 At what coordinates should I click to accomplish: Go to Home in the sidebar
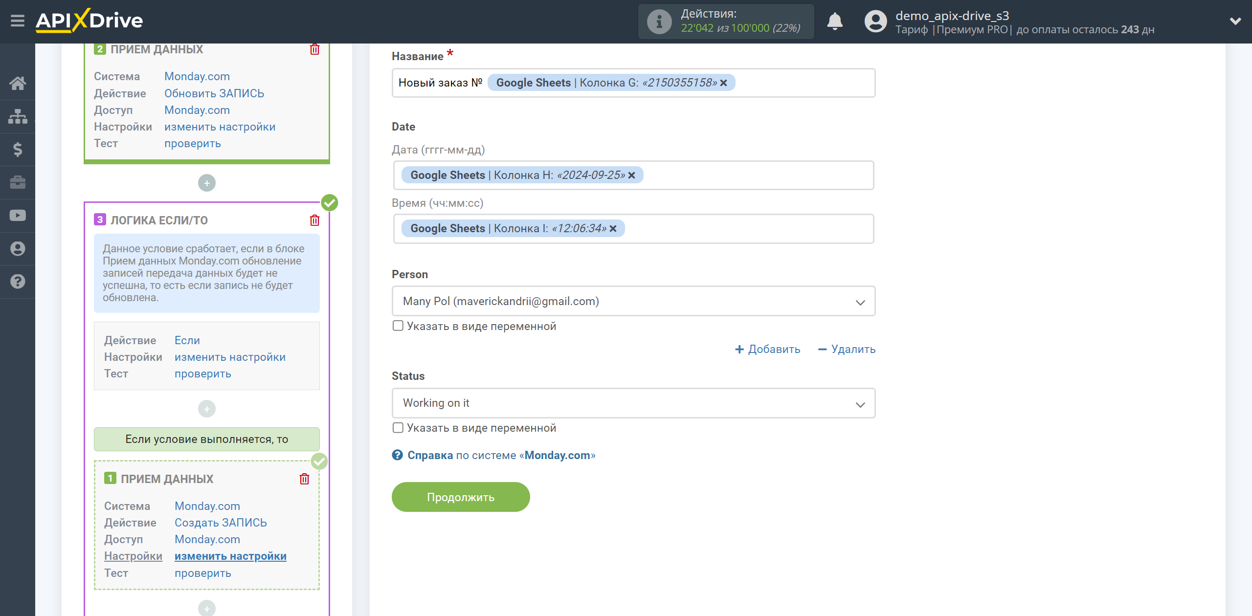click(x=18, y=83)
